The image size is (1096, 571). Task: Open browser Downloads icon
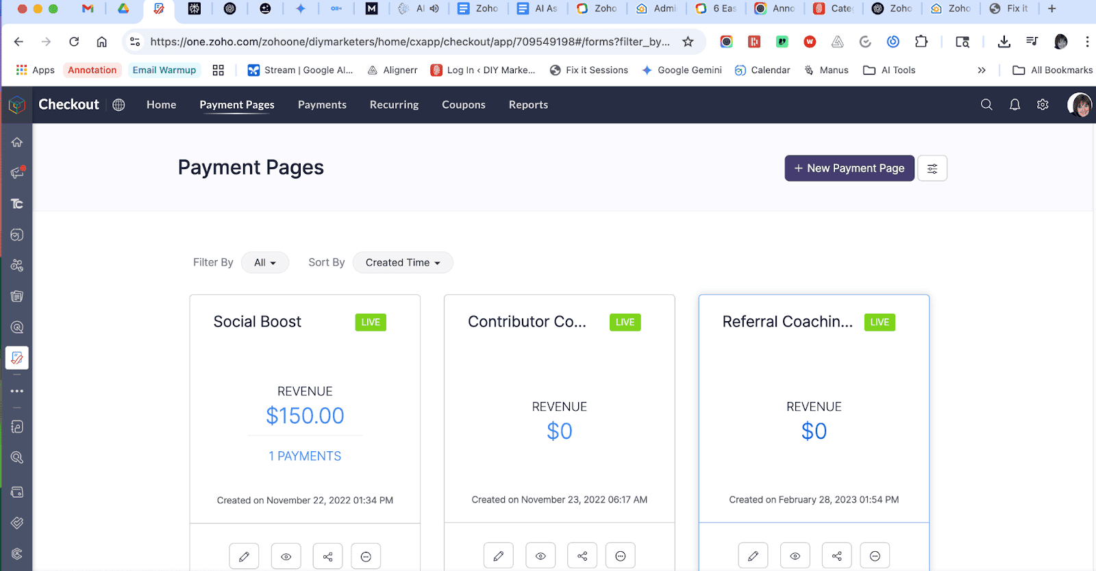[x=1004, y=42]
